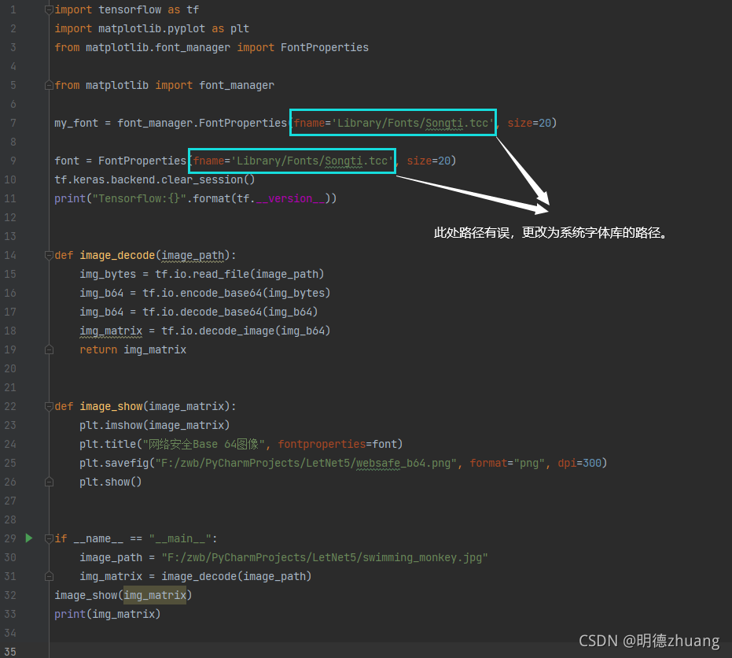Click highlighted img_matrix argument in image_show call
This screenshot has width=732, height=658.
pyautogui.click(x=155, y=595)
